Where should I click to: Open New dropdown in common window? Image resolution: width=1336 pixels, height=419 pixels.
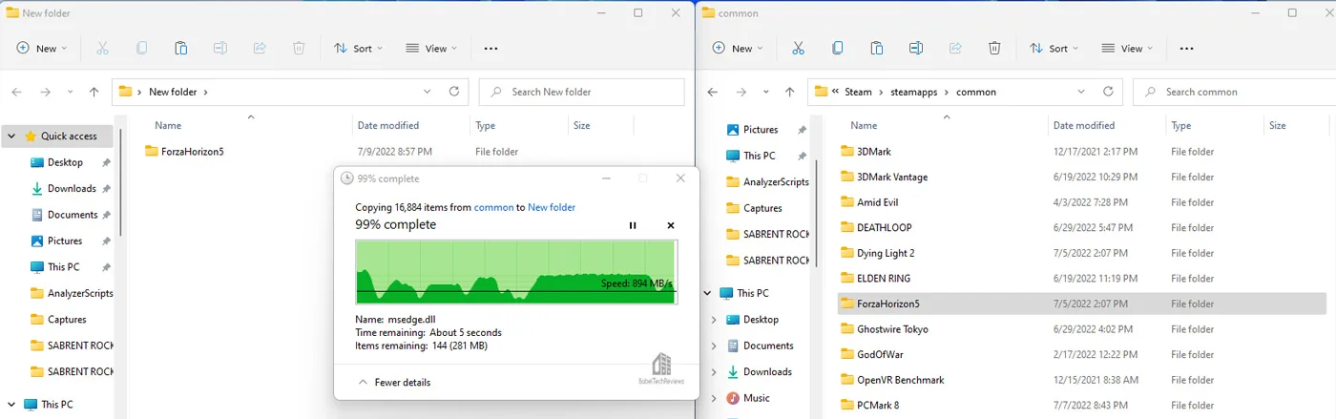[737, 48]
